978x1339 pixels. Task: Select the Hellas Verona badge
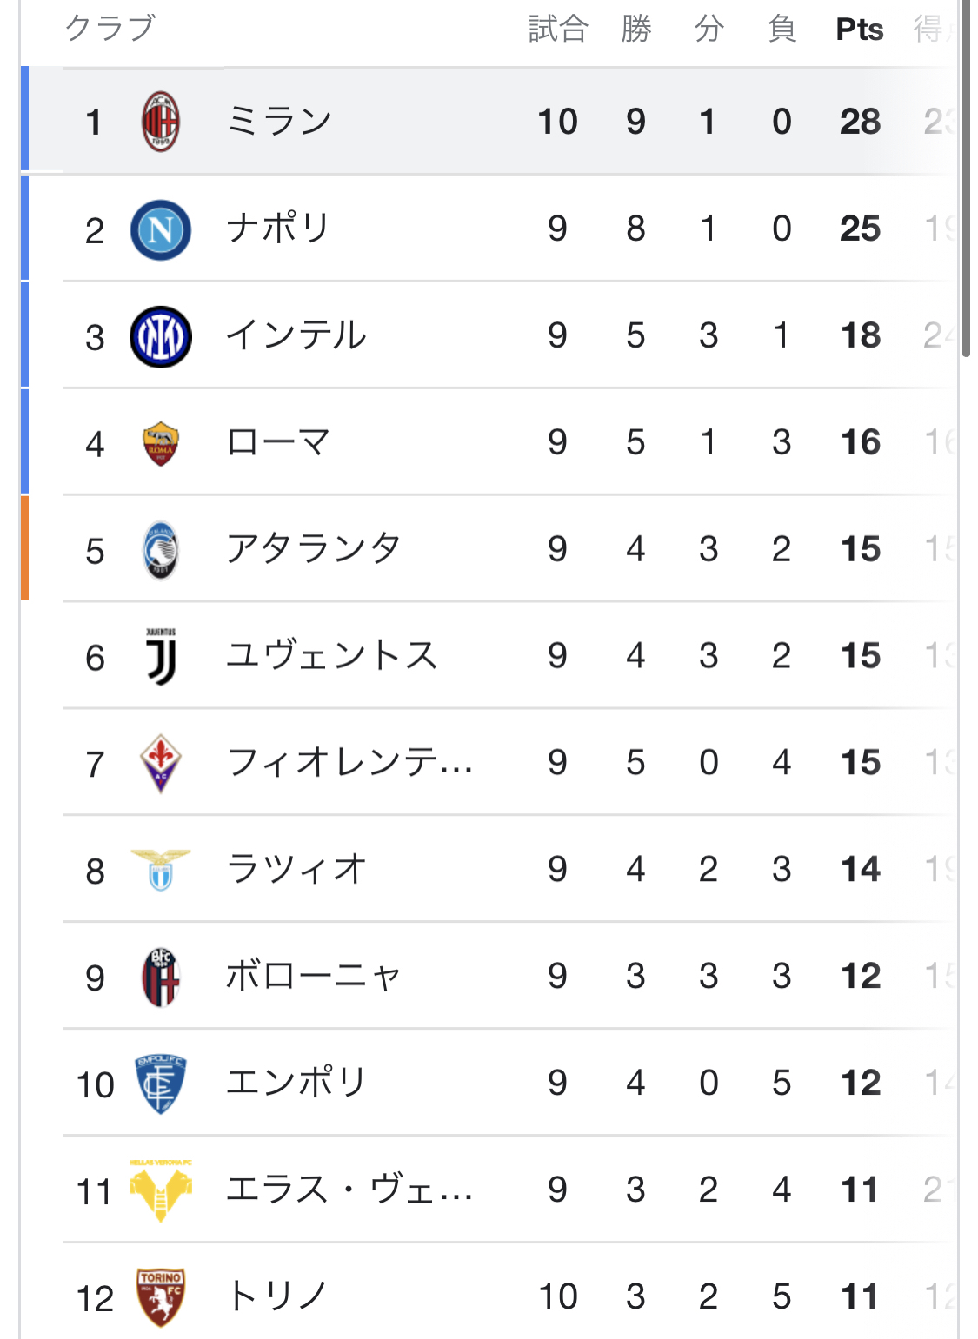pos(160,1190)
